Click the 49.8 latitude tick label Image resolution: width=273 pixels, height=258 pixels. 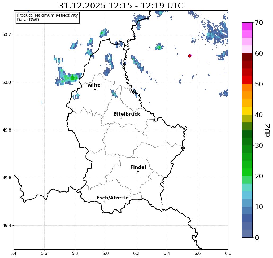point(7,130)
